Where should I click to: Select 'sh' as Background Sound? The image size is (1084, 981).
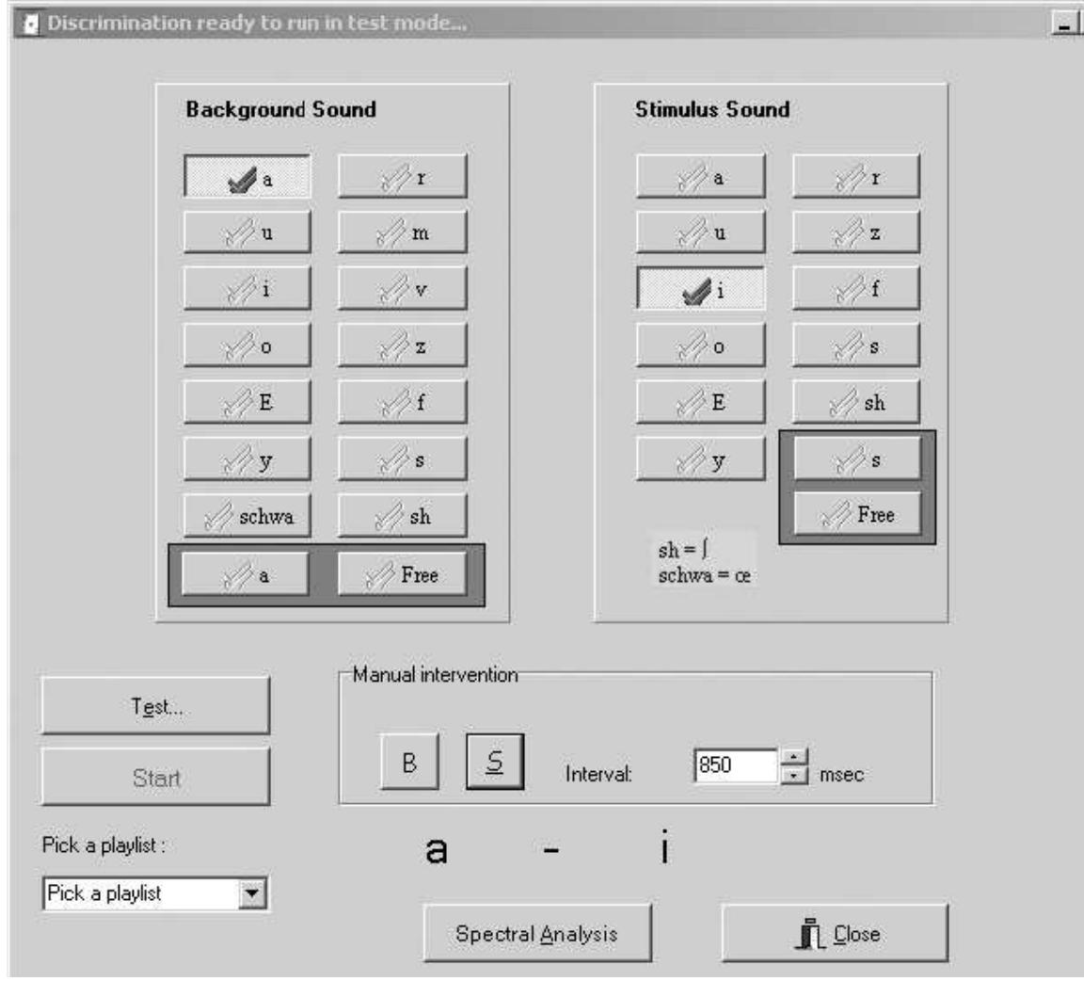[x=403, y=515]
